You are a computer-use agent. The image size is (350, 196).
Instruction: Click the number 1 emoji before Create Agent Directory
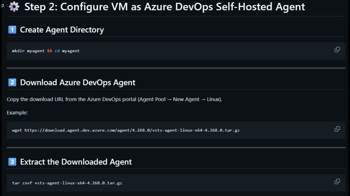pyautogui.click(x=12, y=30)
